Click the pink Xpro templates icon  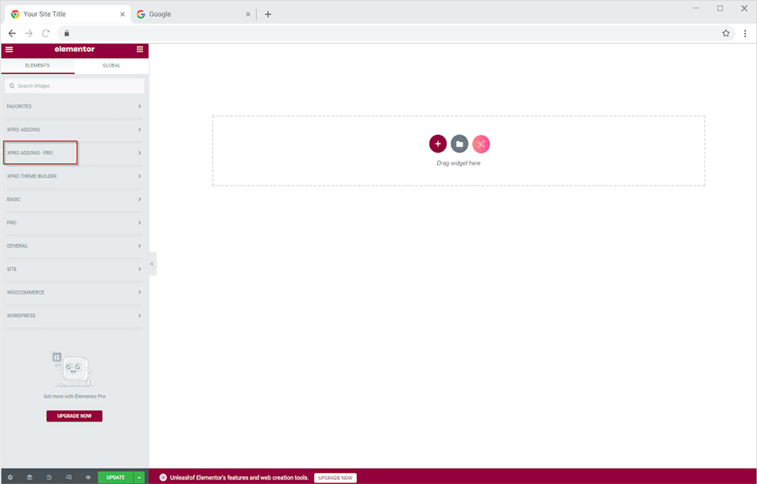481,144
